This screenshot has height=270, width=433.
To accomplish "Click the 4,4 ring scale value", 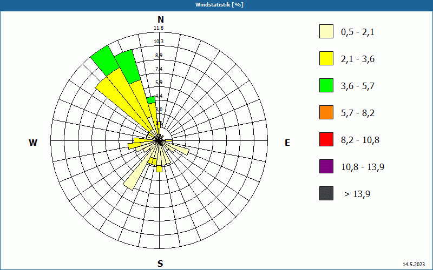I will [x=159, y=96].
